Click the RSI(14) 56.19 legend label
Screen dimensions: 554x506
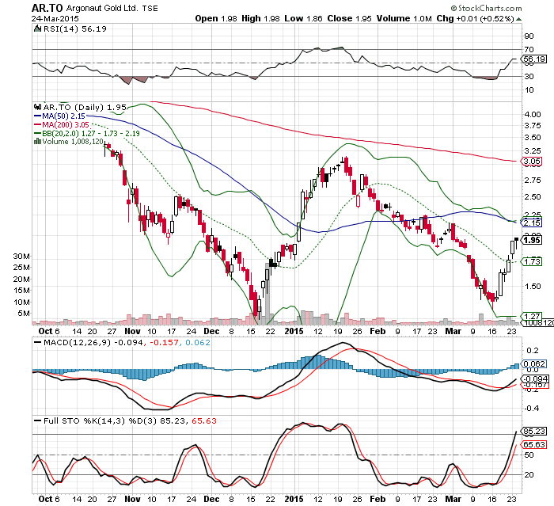click(x=75, y=29)
